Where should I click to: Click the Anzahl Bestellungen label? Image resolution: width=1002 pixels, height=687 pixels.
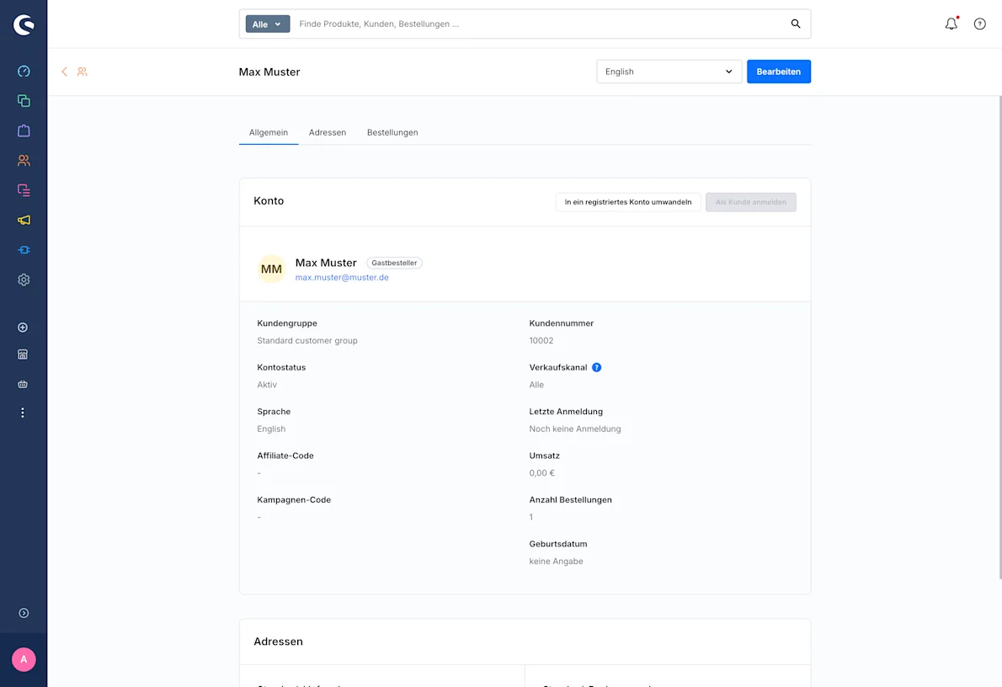(571, 500)
